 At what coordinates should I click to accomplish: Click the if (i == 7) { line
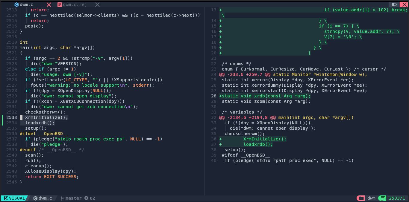click(x=339, y=26)
